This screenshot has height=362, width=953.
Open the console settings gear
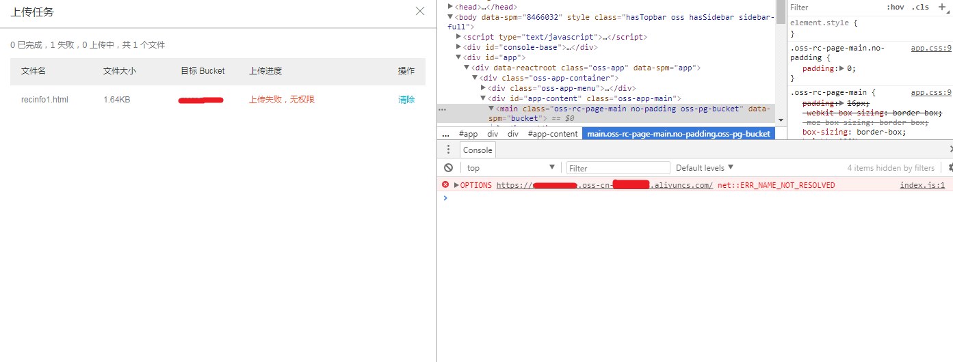pyautogui.click(x=950, y=168)
